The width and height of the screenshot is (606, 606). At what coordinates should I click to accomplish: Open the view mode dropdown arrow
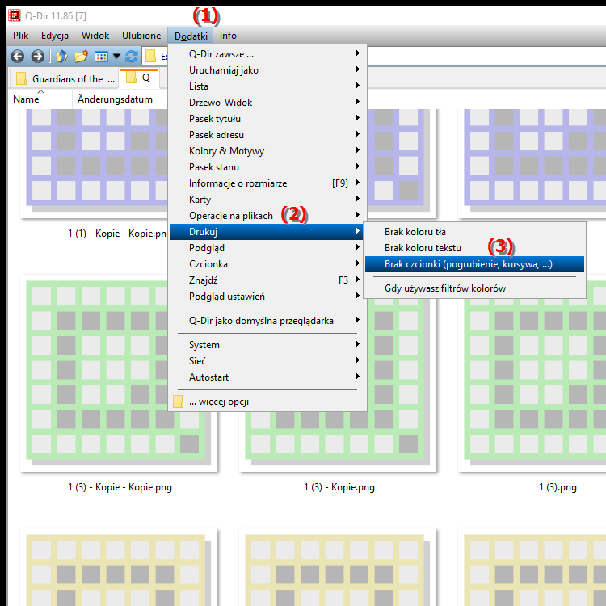[x=116, y=57]
